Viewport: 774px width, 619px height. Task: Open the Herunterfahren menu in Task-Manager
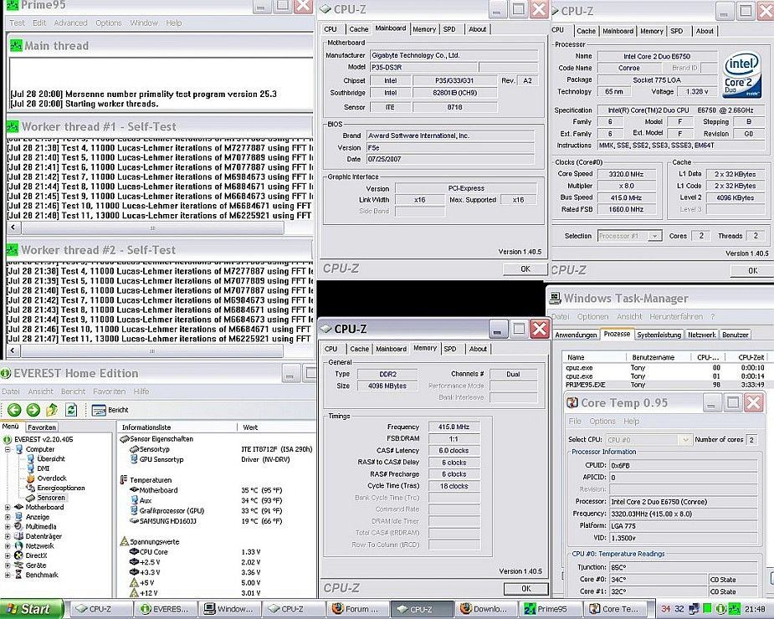click(676, 316)
